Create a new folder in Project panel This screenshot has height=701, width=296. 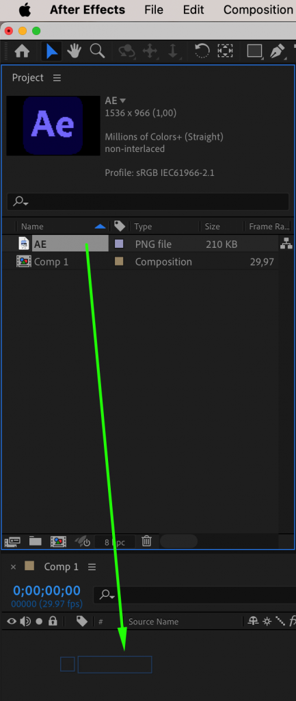click(36, 541)
